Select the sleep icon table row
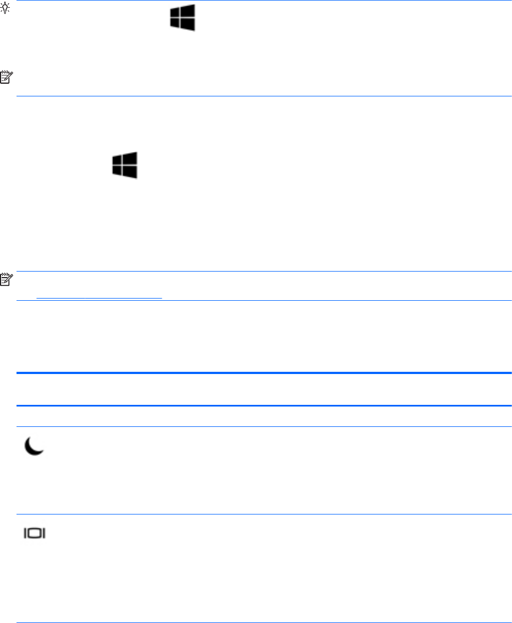This screenshot has height=623, width=512. (x=264, y=470)
